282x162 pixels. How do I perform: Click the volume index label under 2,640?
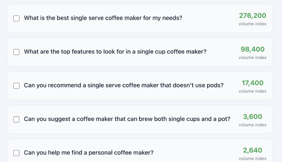(252, 158)
